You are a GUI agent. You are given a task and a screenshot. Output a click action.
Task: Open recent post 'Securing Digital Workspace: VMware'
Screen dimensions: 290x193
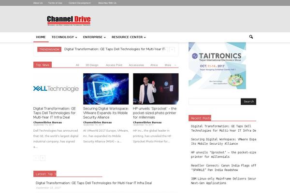(223, 141)
